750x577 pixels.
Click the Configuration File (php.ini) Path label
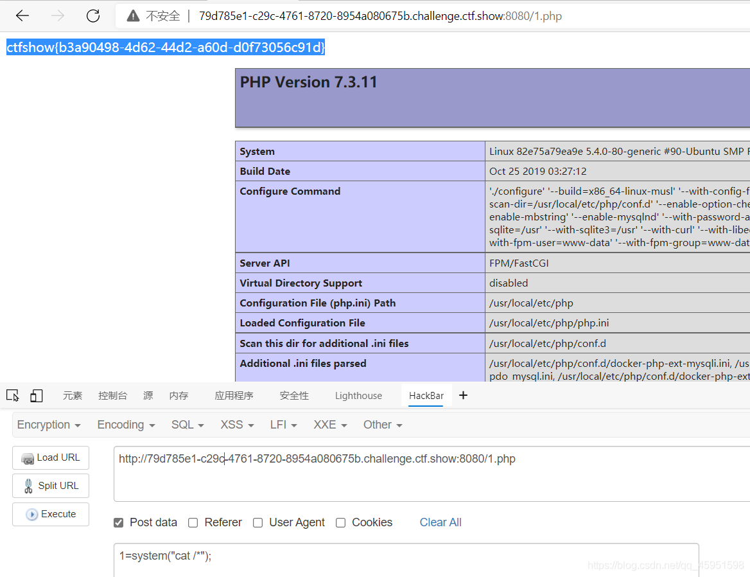[318, 303]
